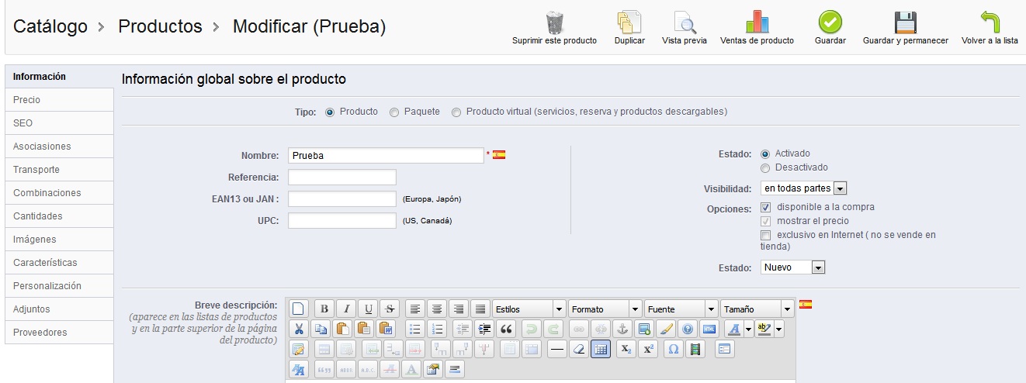Click the eraser remove formatting icon
The image size is (1026, 383).
coord(579,349)
